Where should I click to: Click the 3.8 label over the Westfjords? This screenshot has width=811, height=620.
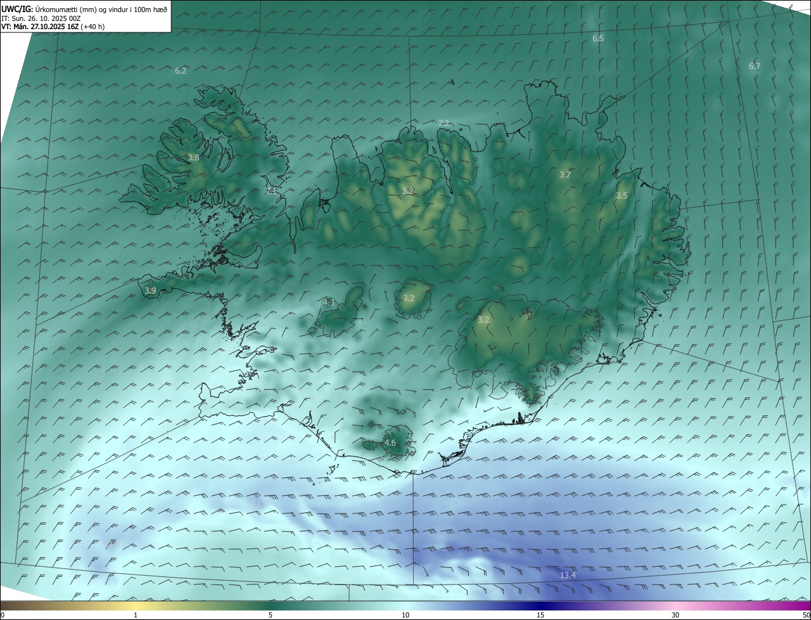193,157
